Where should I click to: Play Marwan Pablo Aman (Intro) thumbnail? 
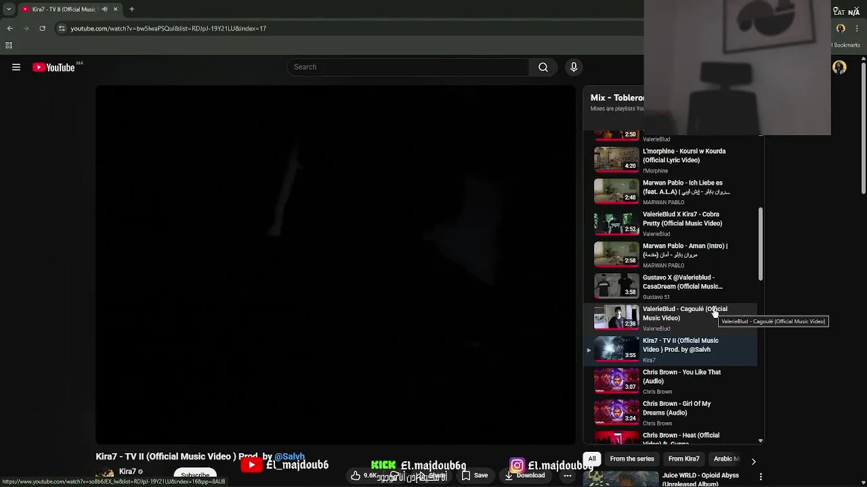click(x=616, y=254)
